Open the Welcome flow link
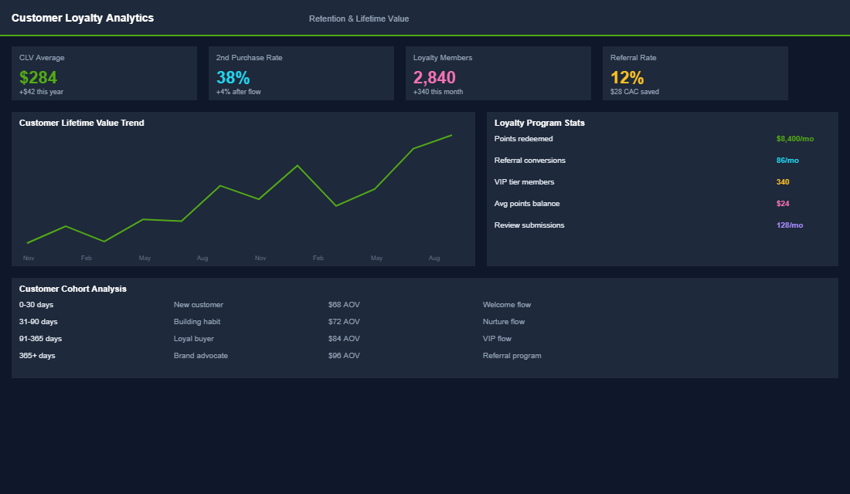Image resolution: width=850 pixels, height=494 pixels. pos(506,304)
